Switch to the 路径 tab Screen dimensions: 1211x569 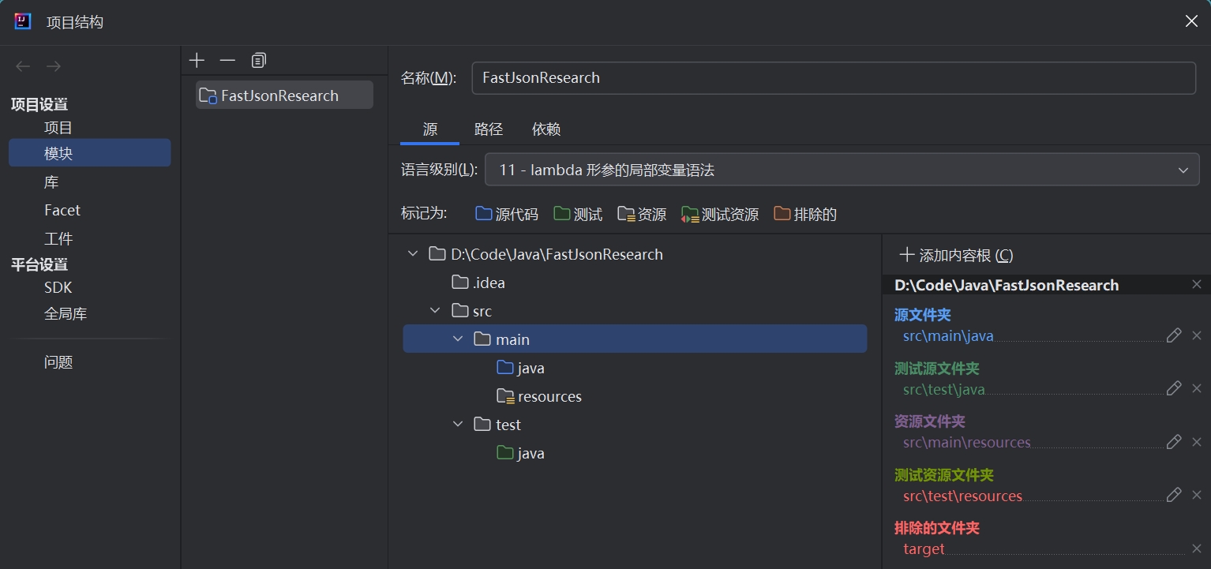489,129
